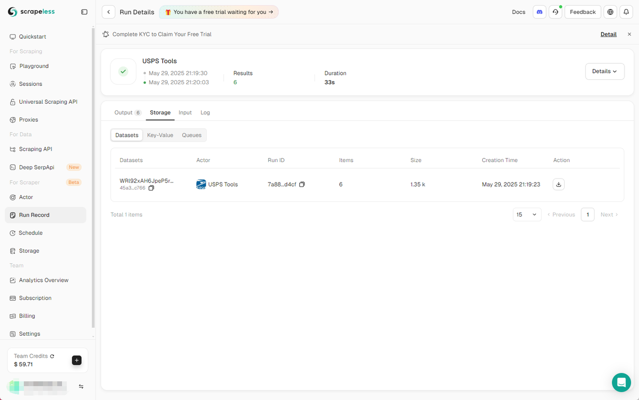Click the Previous page button
Viewport: 639px width, 400px height.
tap(561, 214)
